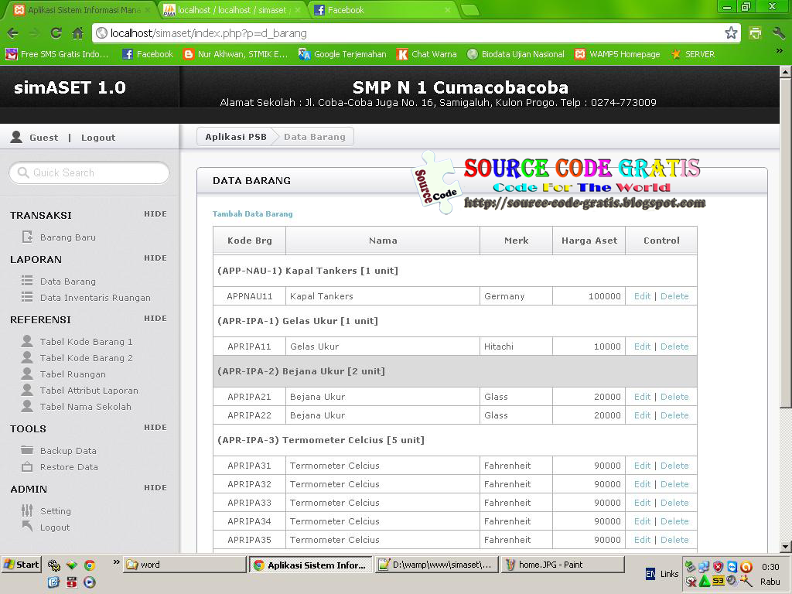
Task: Open the browser tools wrench menu
Action: pyautogui.click(x=778, y=34)
